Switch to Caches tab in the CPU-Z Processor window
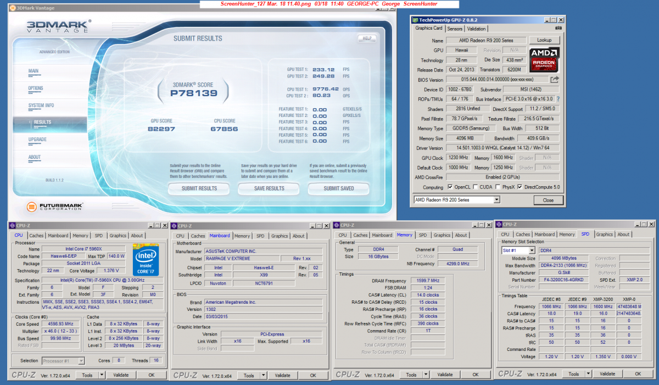 (36, 236)
